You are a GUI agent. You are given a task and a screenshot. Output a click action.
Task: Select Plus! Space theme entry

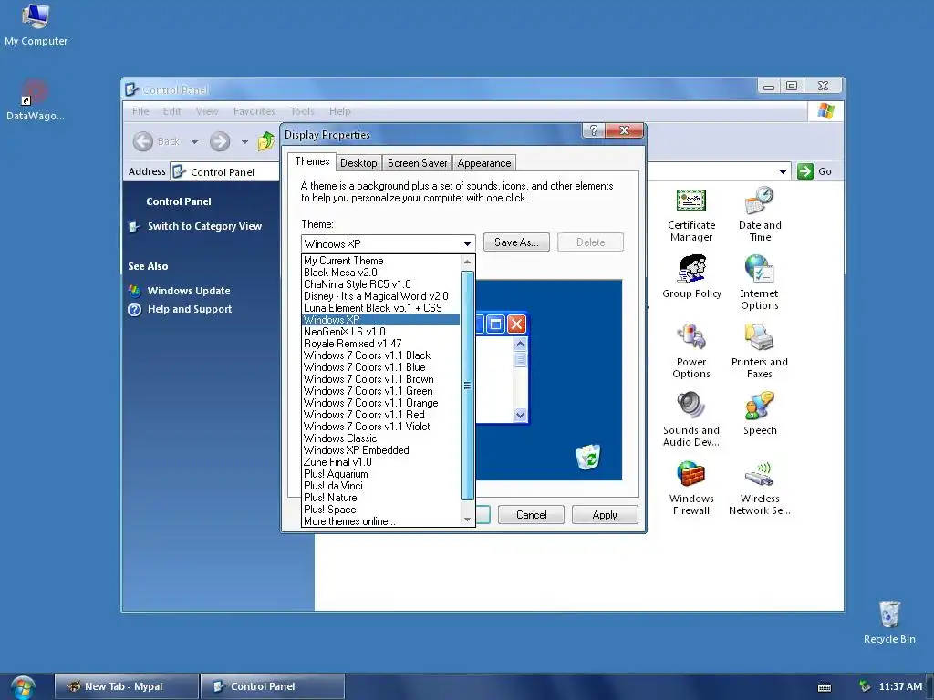tap(380, 510)
